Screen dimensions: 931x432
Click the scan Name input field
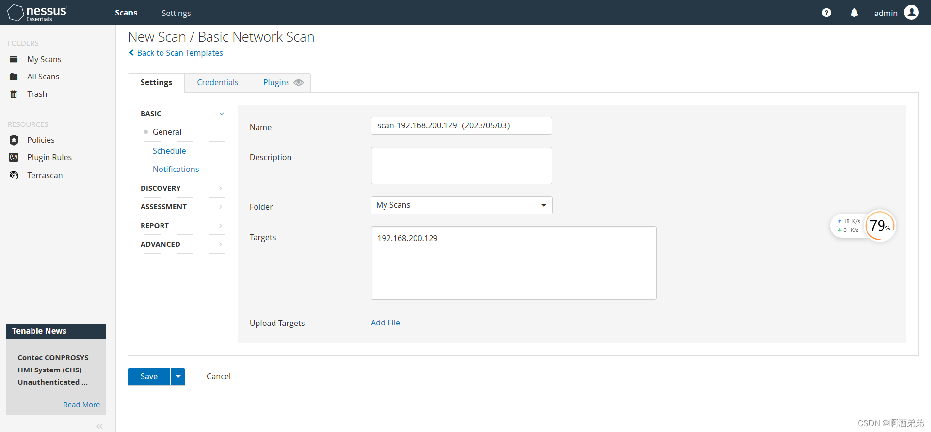click(x=462, y=125)
